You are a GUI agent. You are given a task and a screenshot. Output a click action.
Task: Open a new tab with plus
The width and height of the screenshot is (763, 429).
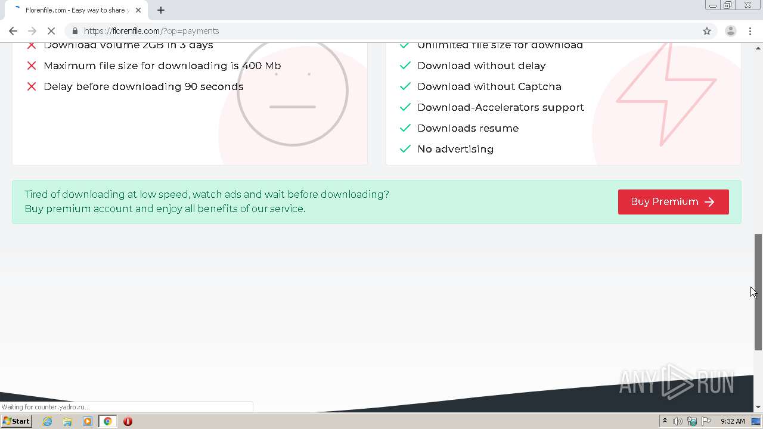[x=161, y=10]
